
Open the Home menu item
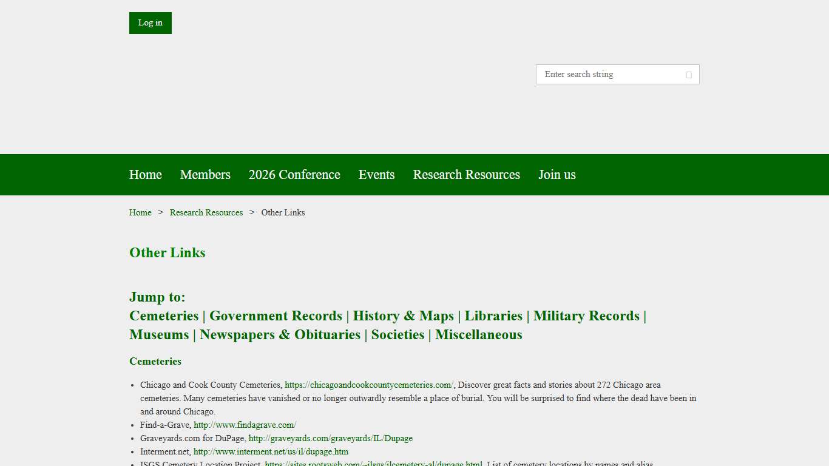click(145, 175)
